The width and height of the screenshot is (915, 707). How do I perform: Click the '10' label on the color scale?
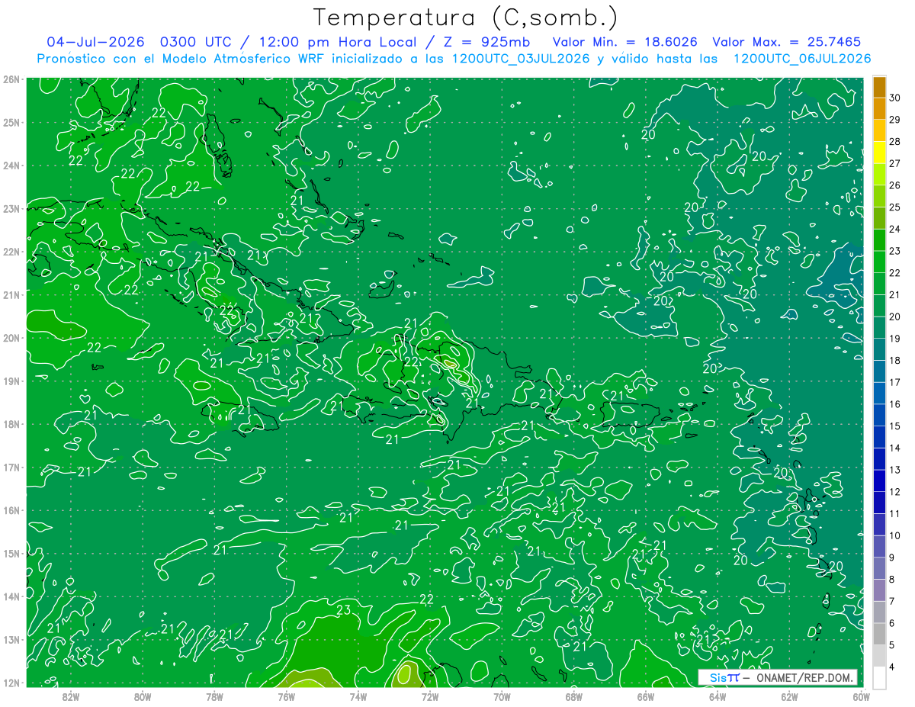pos(894,535)
